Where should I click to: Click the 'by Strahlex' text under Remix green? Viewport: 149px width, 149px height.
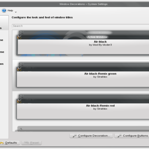click(100, 77)
